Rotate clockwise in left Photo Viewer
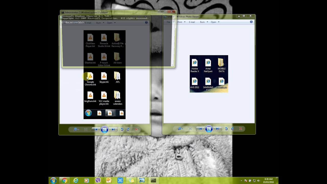Image resolution: width=327 pixels, height=184 pixels. click(x=128, y=129)
